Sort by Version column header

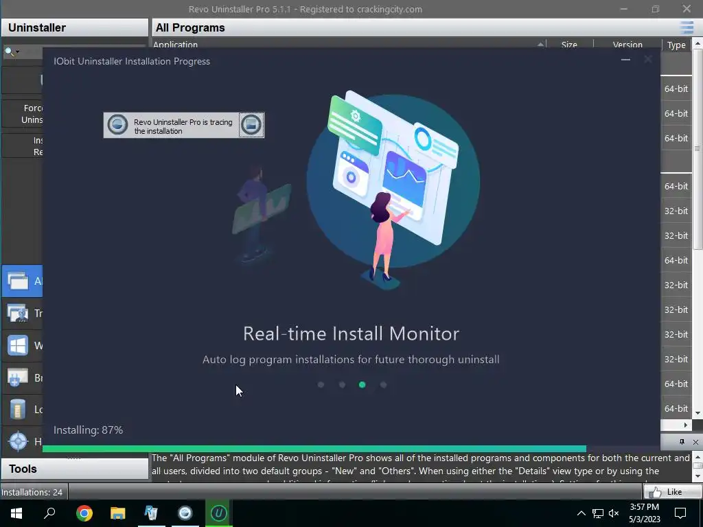[x=627, y=45]
